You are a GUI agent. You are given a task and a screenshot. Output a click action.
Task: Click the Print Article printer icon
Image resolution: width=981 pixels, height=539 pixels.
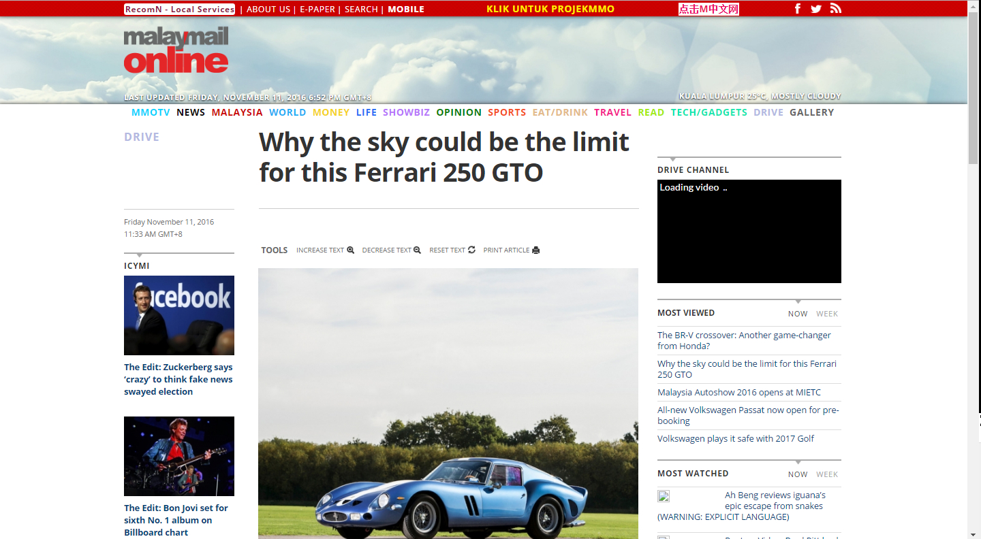[x=535, y=250]
